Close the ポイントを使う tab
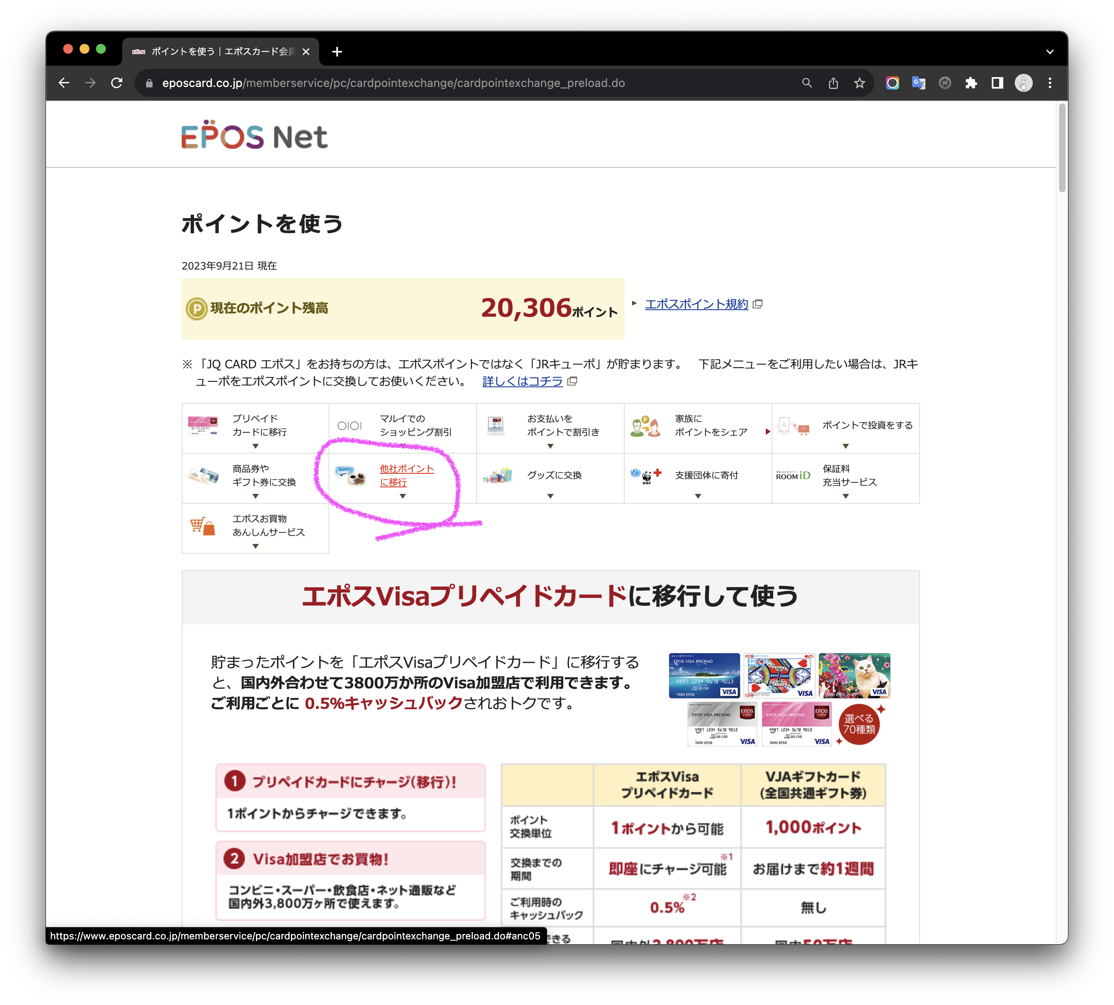This screenshot has height=1005, width=1114. (x=306, y=51)
